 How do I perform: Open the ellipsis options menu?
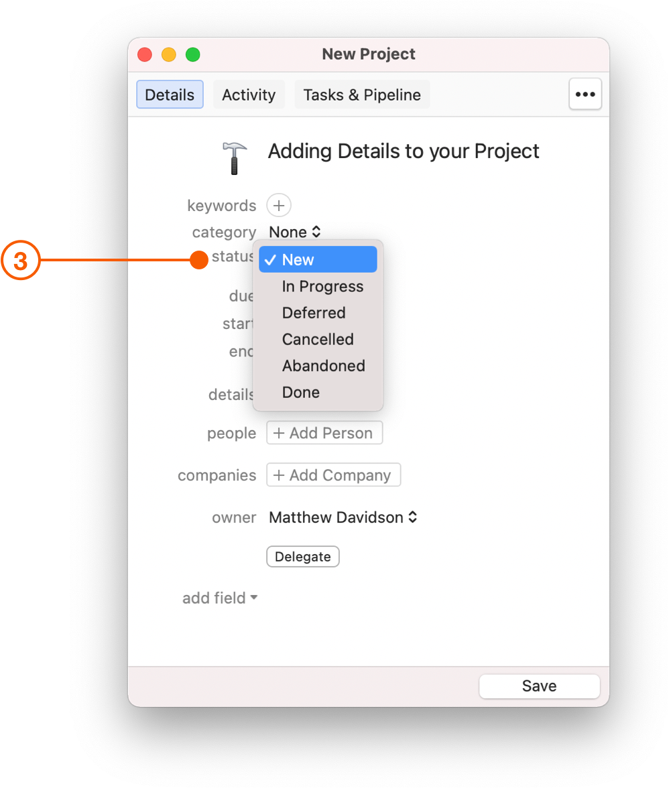tap(585, 94)
